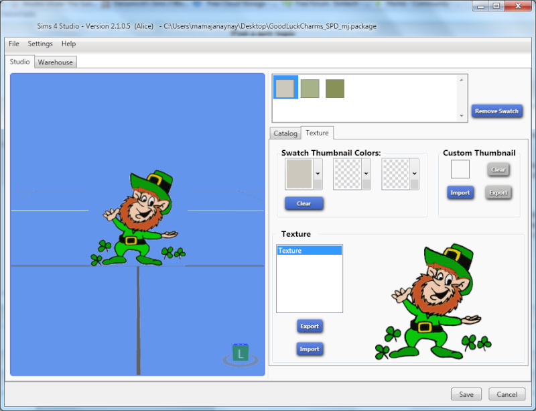Click the Custom Thumbnail preview box

tap(460, 170)
